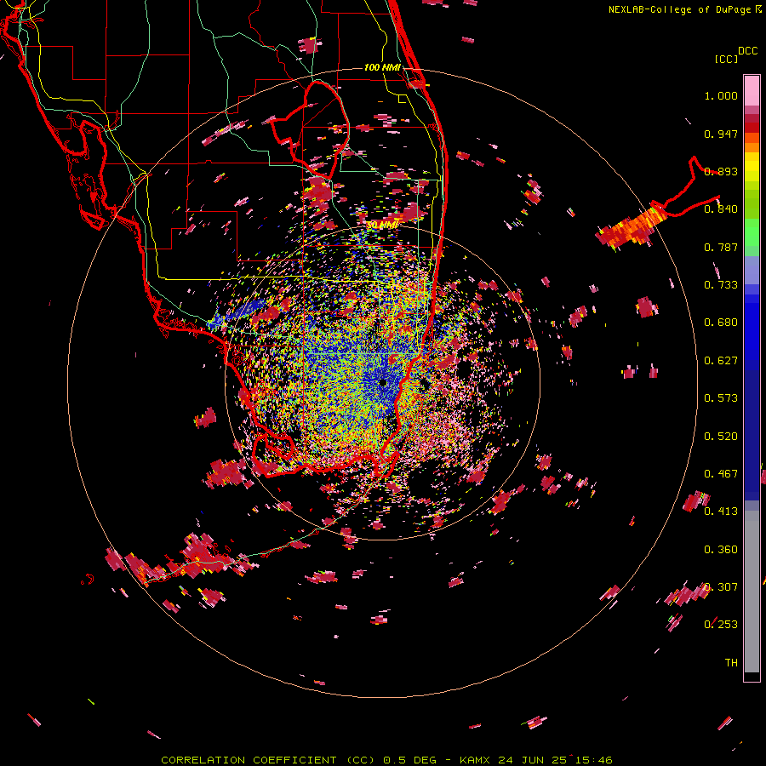
Task: Pick the bright green segment of the color bar
Action: point(752,232)
